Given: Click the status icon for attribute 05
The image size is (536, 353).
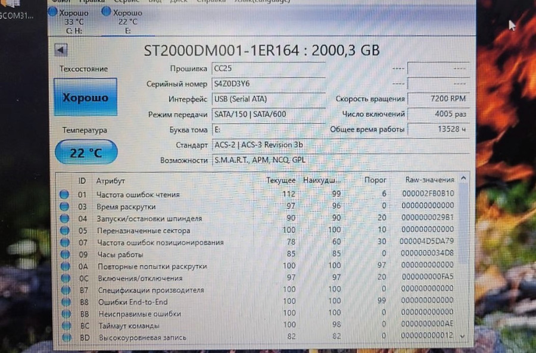Looking at the screenshot, I should [x=64, y=230].
